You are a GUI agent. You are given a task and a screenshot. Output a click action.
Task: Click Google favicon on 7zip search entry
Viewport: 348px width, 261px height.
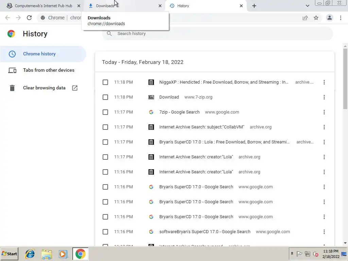(151, 112)
